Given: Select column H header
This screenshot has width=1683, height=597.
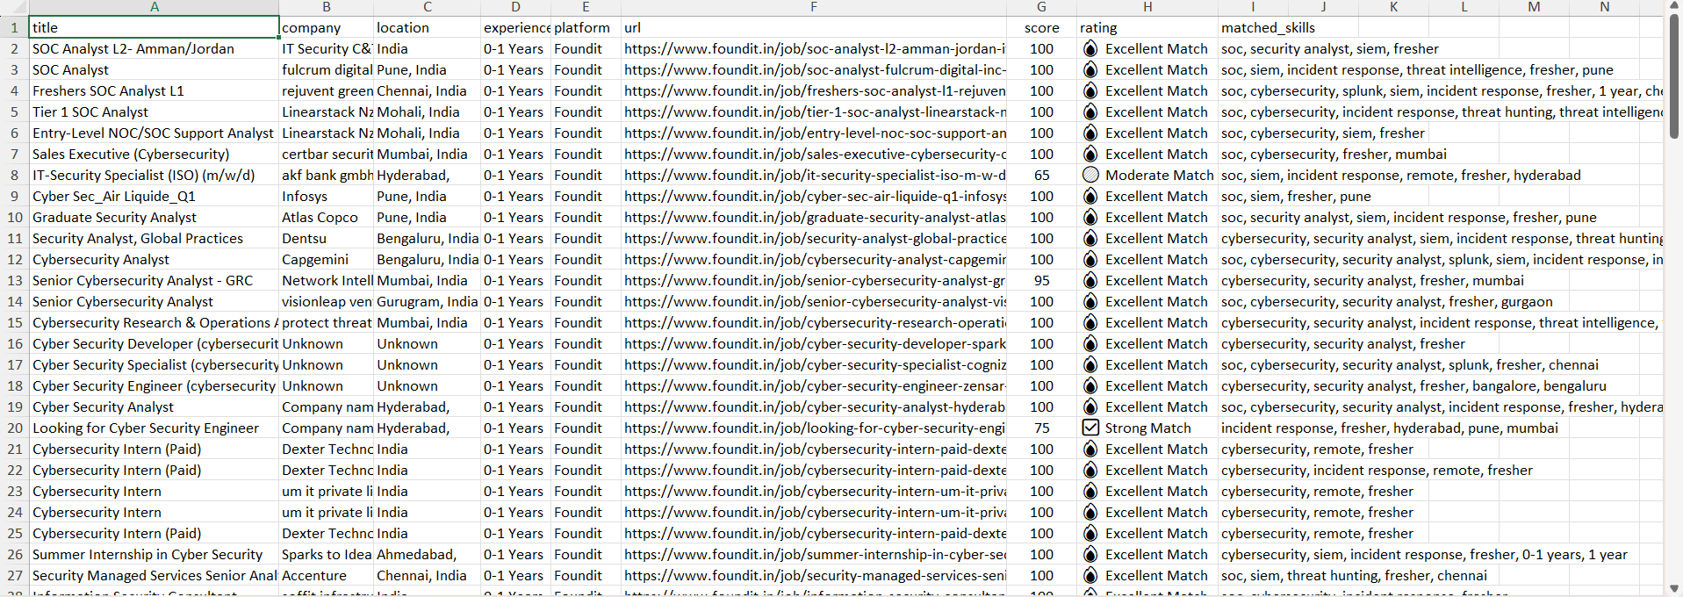Looking at the screenshot, I should pos(1147,7).
